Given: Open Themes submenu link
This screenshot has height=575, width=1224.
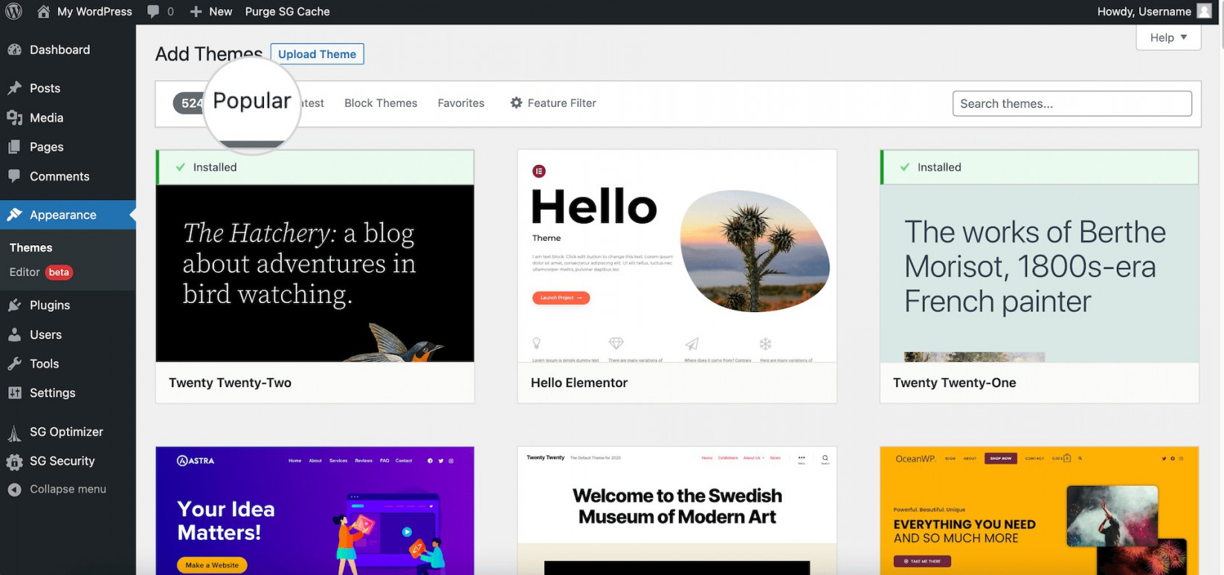Looking at the screenshot, I should click(30, 247).
